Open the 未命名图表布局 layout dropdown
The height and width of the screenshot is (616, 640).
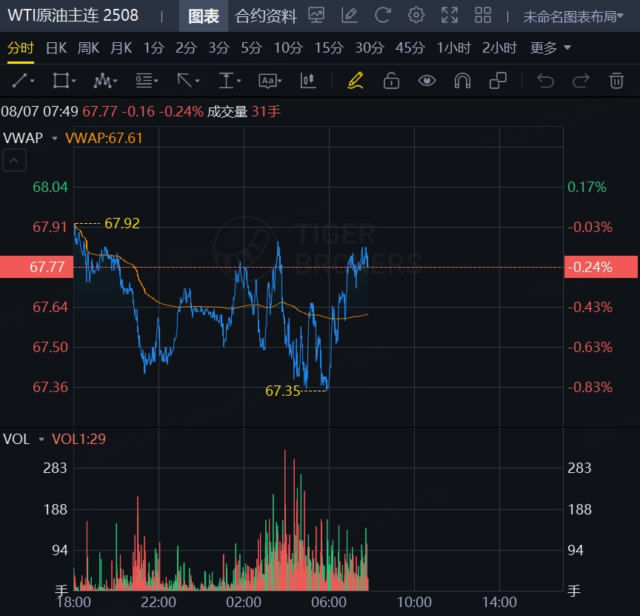point(573,16)
